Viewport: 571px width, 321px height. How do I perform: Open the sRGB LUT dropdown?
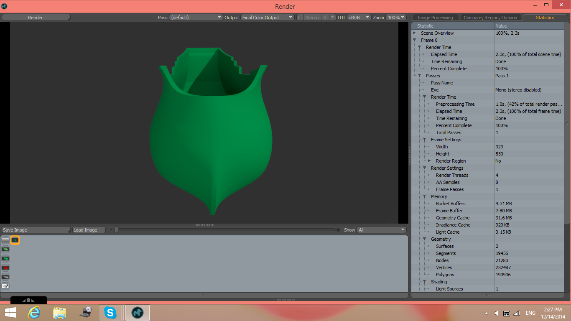click(x=359, y=18)
